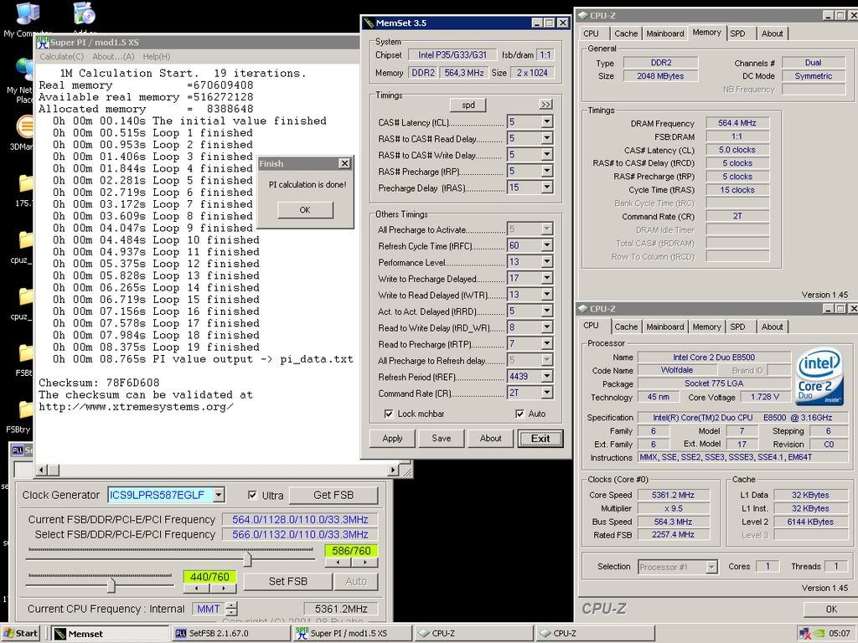Click Set FSB button
The image size is (858, 643).
(288, 582)
